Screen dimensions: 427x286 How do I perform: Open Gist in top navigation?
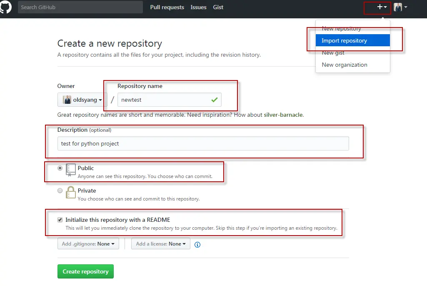tap(218, 8)
